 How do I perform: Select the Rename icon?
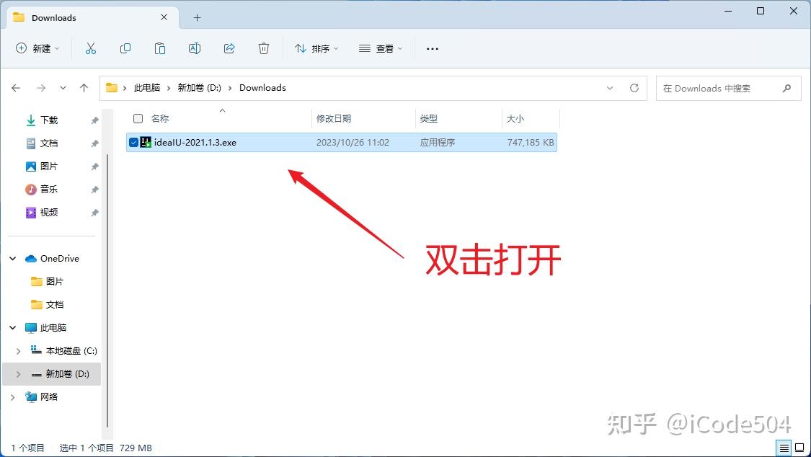195,48
